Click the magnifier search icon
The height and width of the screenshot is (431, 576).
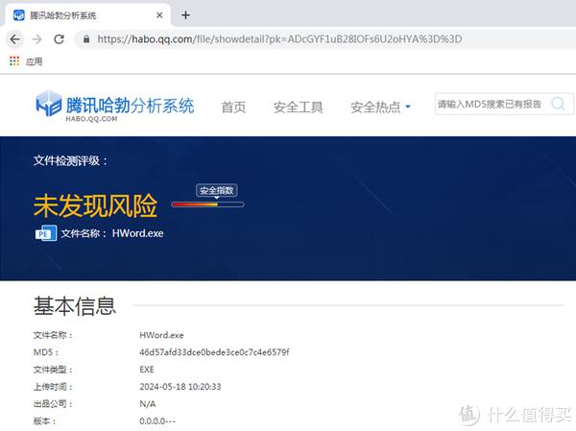(x=558, y=104)
